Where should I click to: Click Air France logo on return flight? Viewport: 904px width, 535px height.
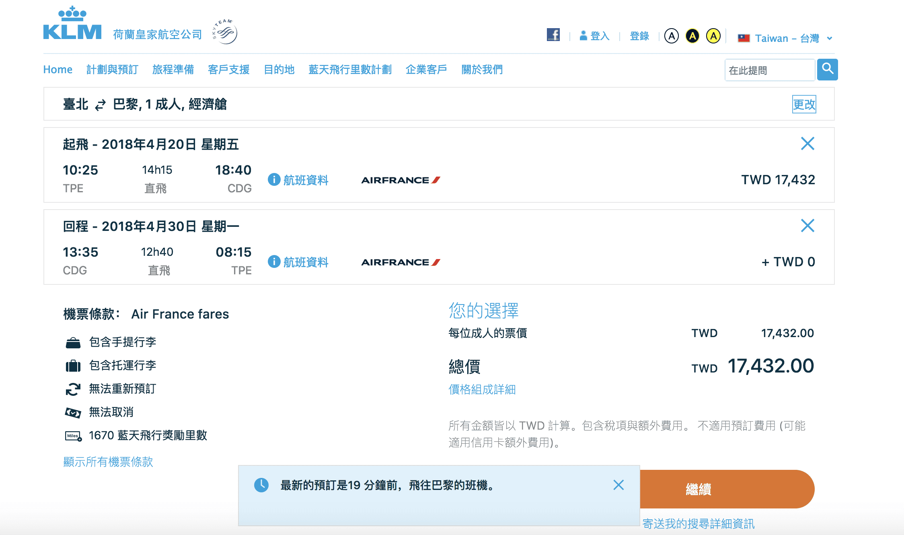(401, 262)
